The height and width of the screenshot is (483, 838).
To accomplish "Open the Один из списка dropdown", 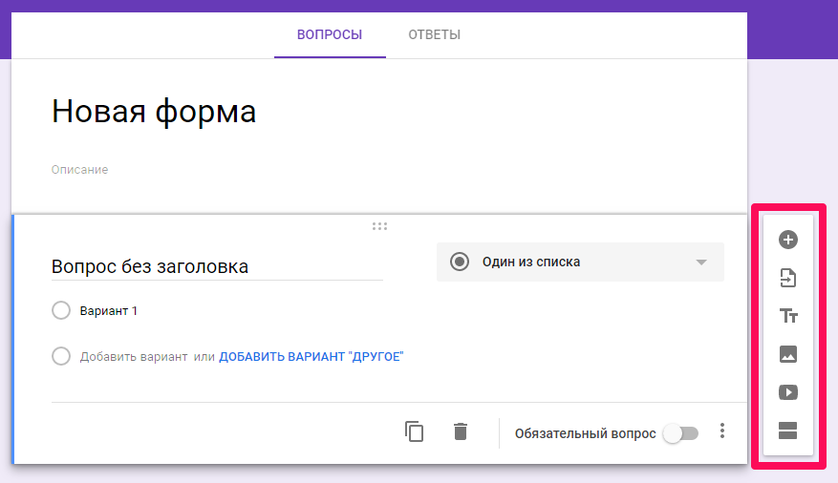I will (579, 262).
